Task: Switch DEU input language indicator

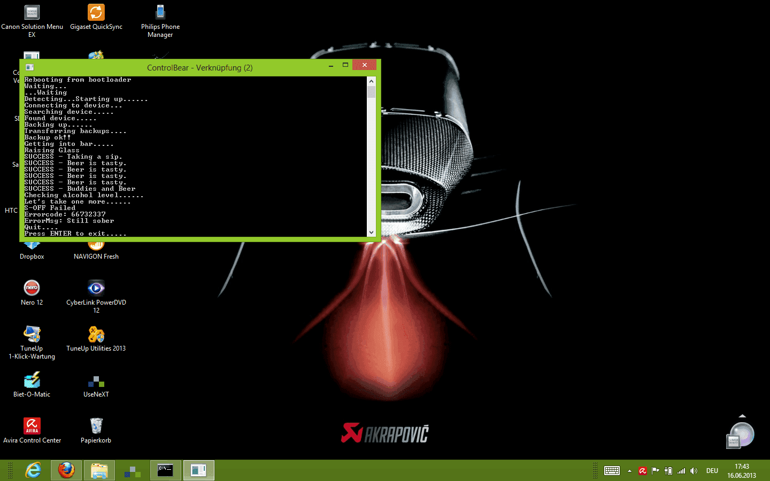Action: coord(712,471)
